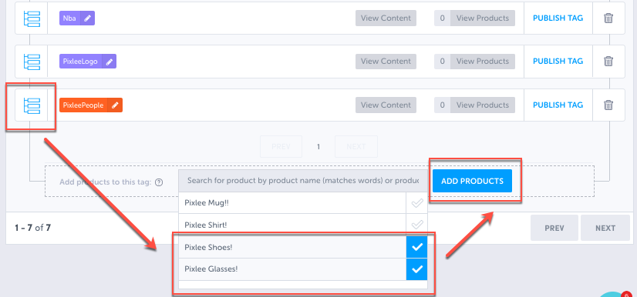
Task: Check the Pixlee Mug!! product checkbox
Action: tap(416, 203)
